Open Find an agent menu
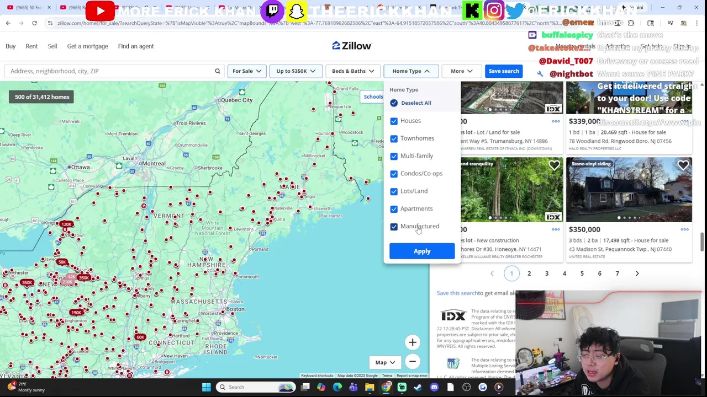This screenshot has height=397, width=707. coord(136,46)
